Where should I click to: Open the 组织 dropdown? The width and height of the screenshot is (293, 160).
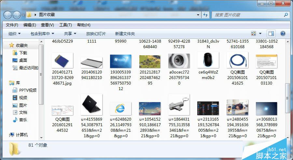coord(14,34)
